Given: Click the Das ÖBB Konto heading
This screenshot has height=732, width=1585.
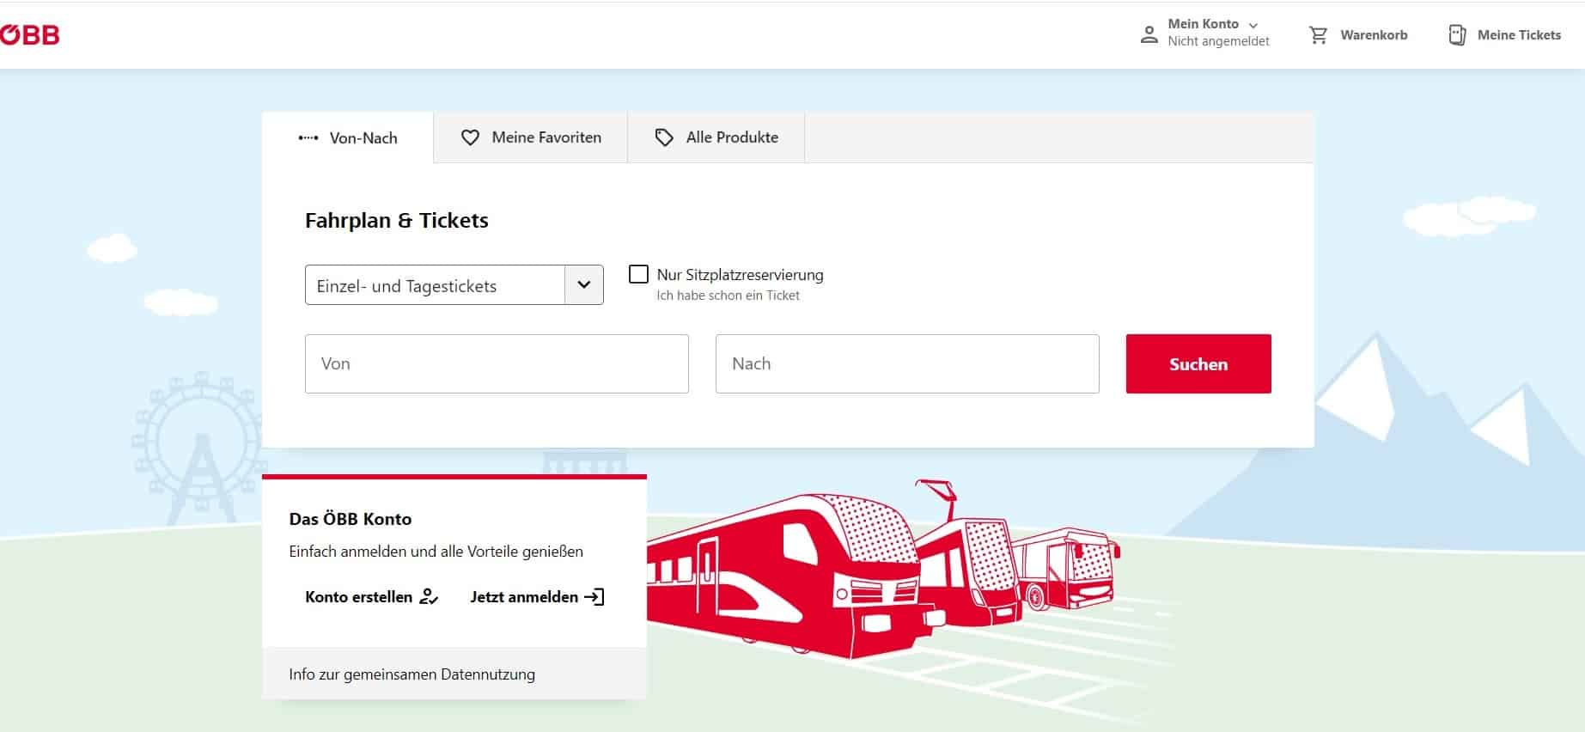Looking at the screenshot, I should click(x=351, y=519).
